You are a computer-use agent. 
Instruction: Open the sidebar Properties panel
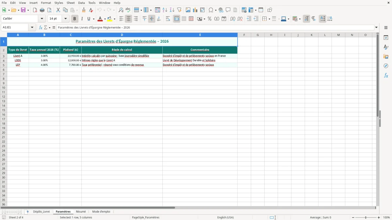[386, 38]
